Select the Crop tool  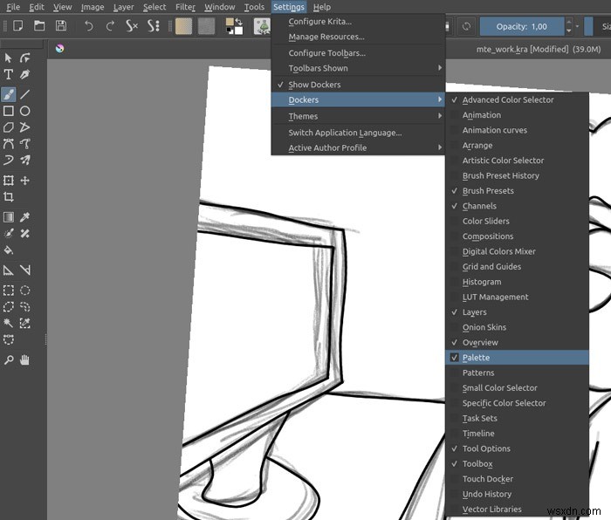pyautogui.click(x=9, y=196)
